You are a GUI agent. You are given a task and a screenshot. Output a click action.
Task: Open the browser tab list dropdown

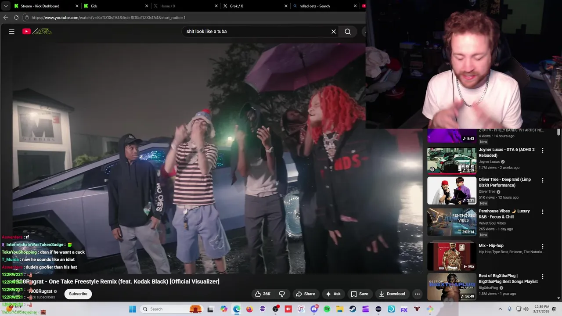pyautogui.click(x=5, y=6)
